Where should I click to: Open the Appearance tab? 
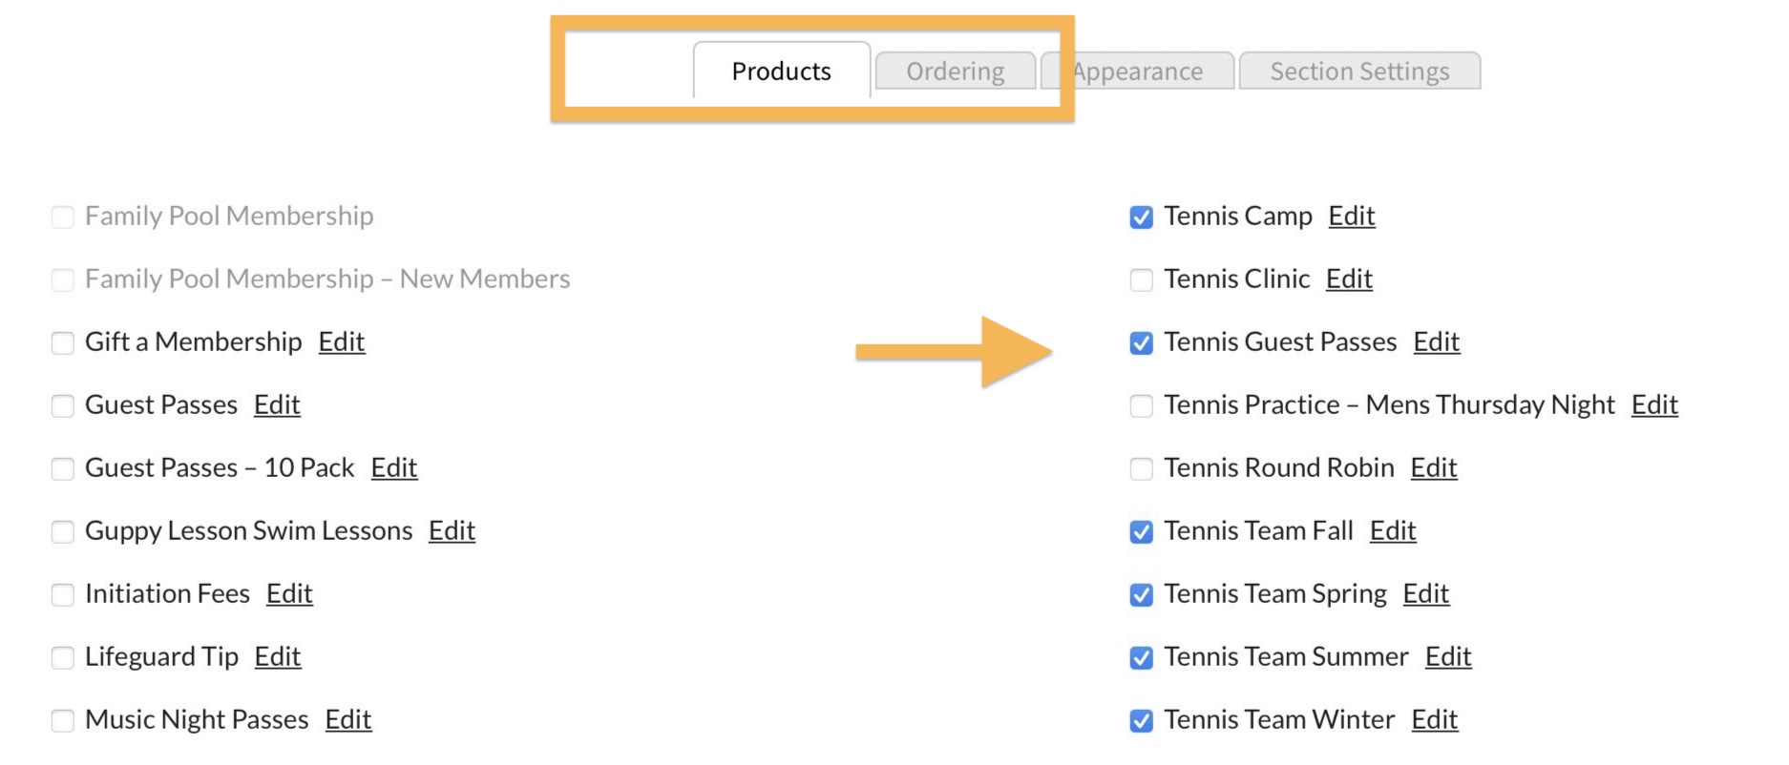pos(1137,72)
